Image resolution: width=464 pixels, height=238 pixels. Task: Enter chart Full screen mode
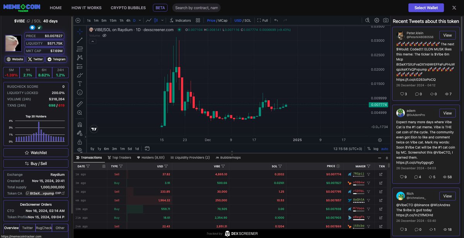pos(262,20)
